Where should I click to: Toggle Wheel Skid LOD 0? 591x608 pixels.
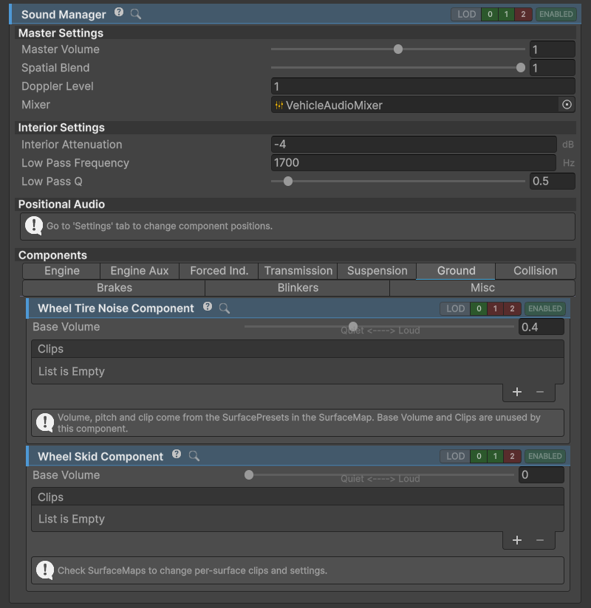pos(479,457)
